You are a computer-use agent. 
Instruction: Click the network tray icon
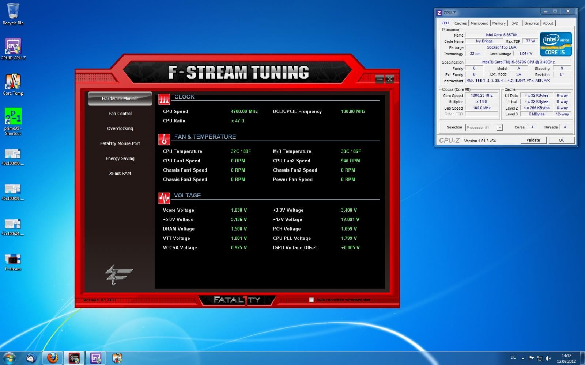(540, 358)
